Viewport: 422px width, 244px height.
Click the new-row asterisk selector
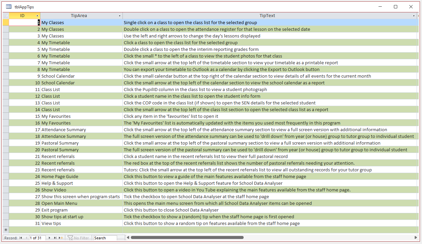click(x=6, y=230)
